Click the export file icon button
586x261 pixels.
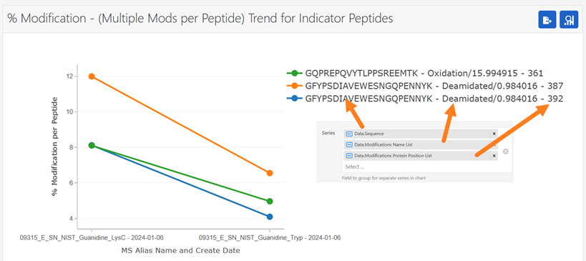click(x=547, y=19)
